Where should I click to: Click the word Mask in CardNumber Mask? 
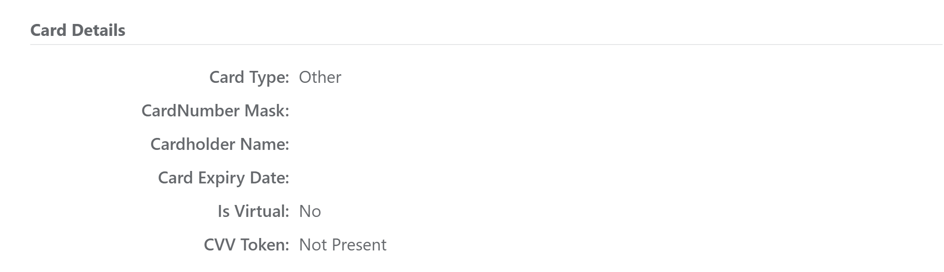pos(267,111)
